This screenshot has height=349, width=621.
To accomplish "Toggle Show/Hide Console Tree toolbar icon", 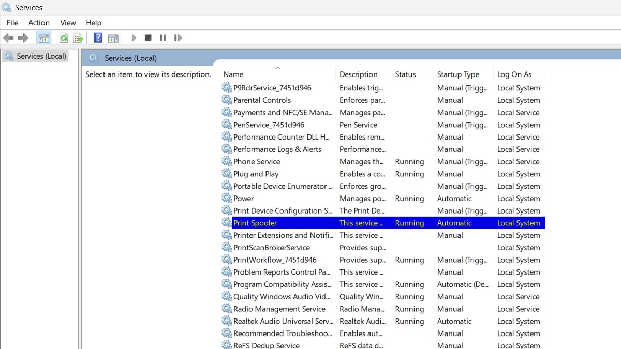I will pyautogui.click(x=44, y=38).
